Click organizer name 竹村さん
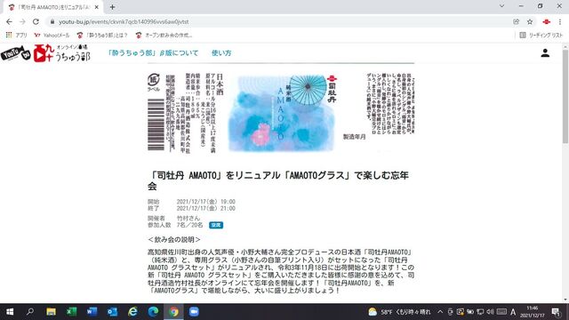The width and height of the screenshot is (569, 320). pos(188,218)
